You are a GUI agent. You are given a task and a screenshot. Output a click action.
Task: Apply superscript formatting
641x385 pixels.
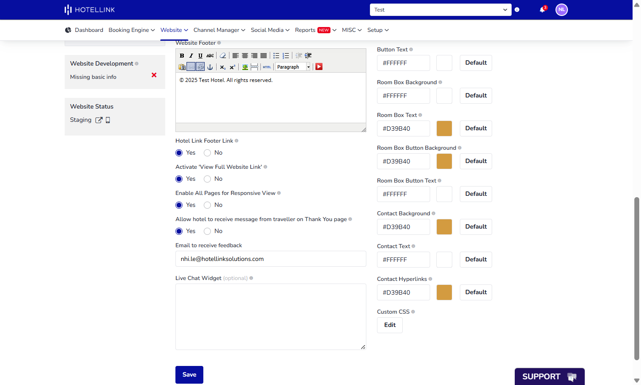(x=232, y=67)
